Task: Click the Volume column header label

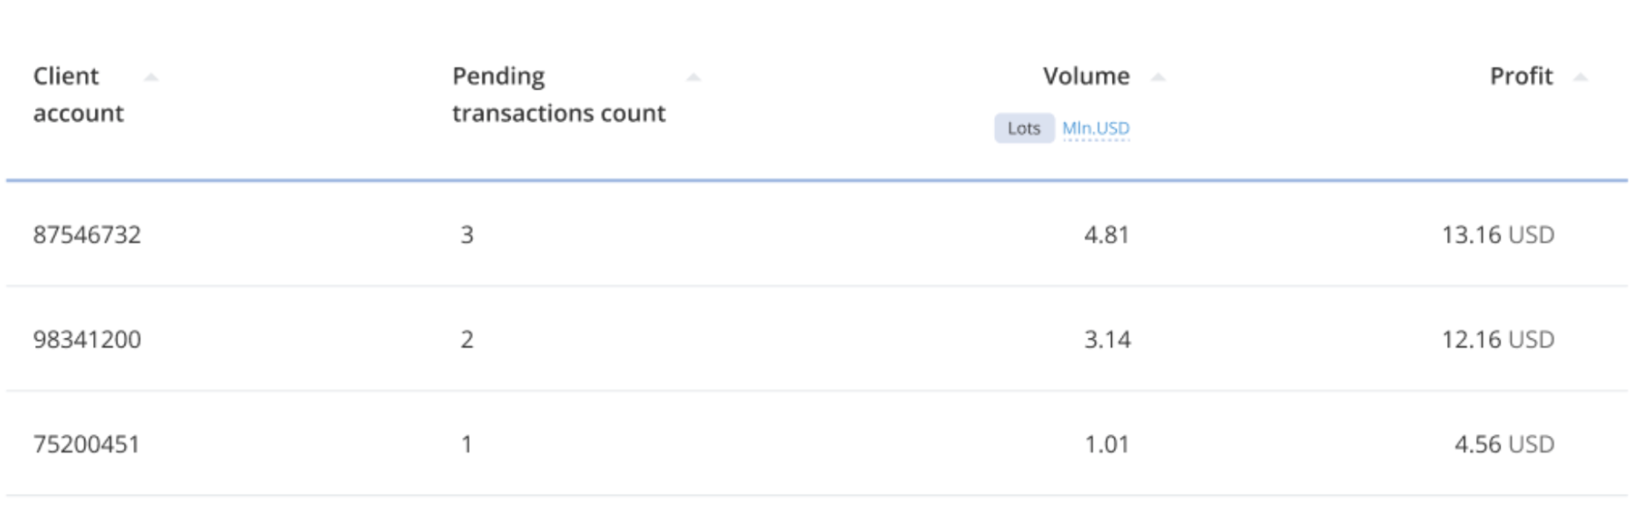Action: click(x=1086, y=77)
